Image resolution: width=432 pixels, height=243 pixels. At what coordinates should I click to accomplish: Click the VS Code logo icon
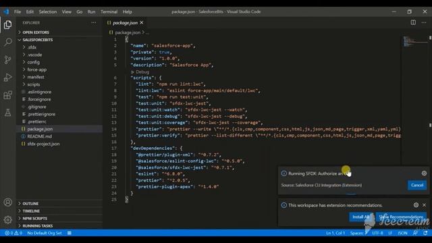click(6, 11)
